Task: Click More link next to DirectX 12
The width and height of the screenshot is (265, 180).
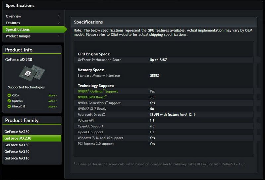Action: (x=53, y=107)
